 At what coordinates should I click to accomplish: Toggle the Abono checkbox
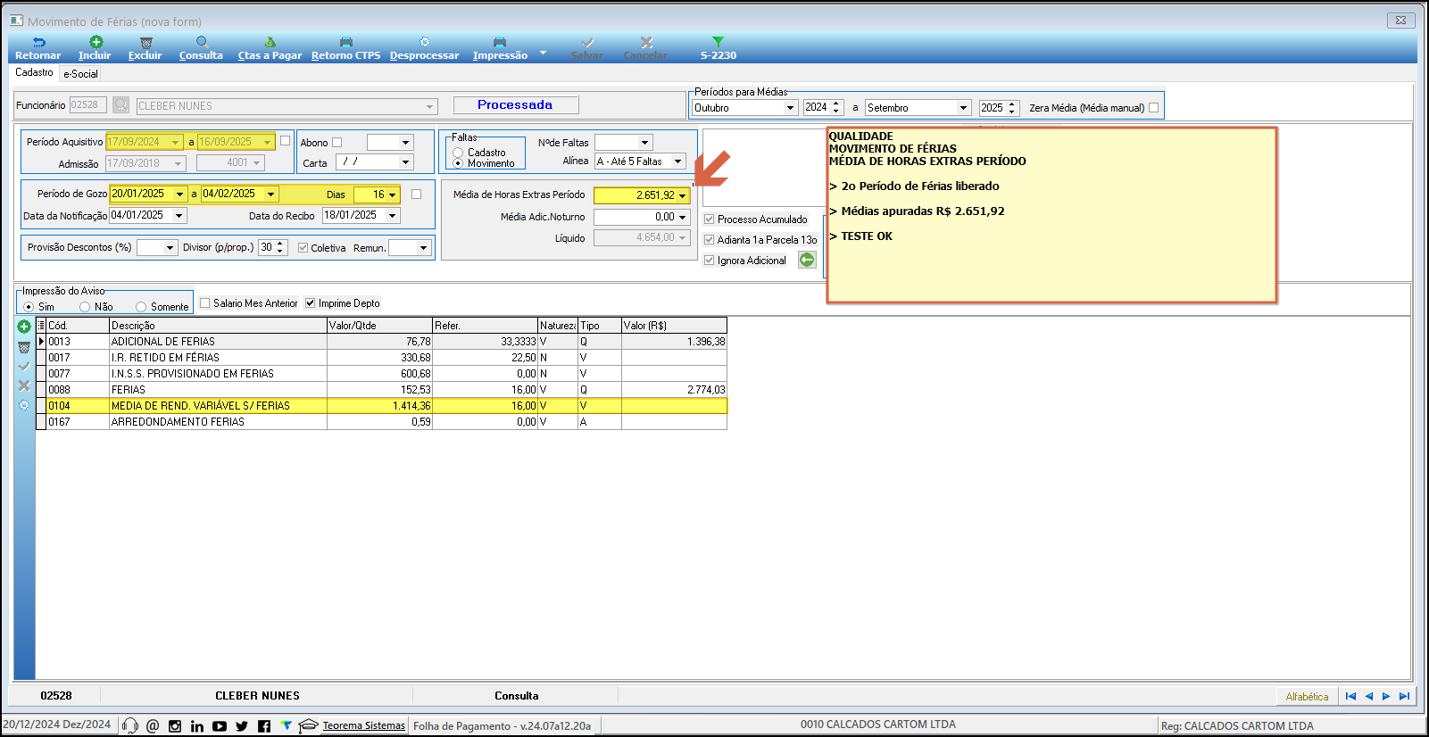tap(336, 143)
